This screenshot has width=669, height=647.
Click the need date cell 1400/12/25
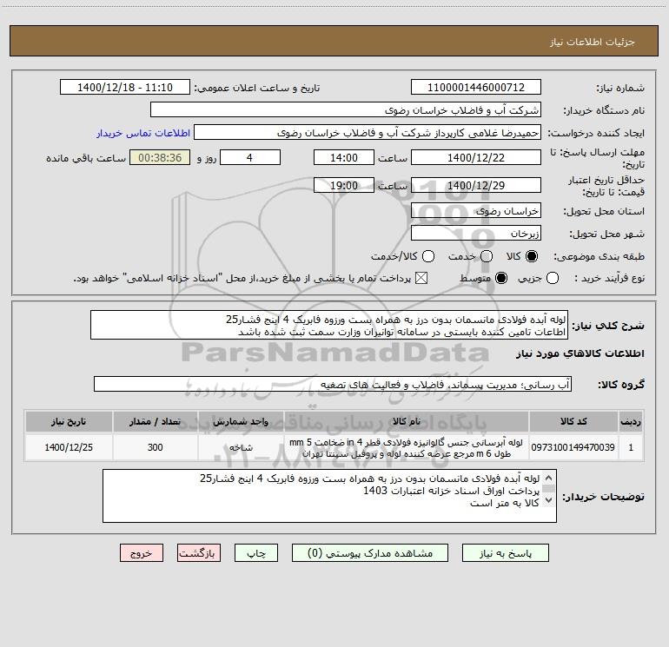[69, 447]
